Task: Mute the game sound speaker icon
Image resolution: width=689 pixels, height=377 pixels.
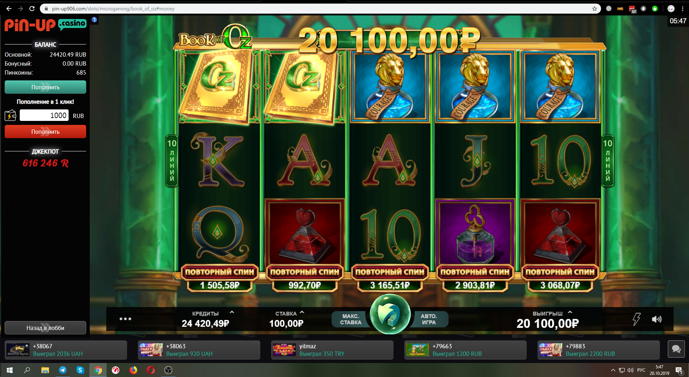Action: (x=656, y=319)
